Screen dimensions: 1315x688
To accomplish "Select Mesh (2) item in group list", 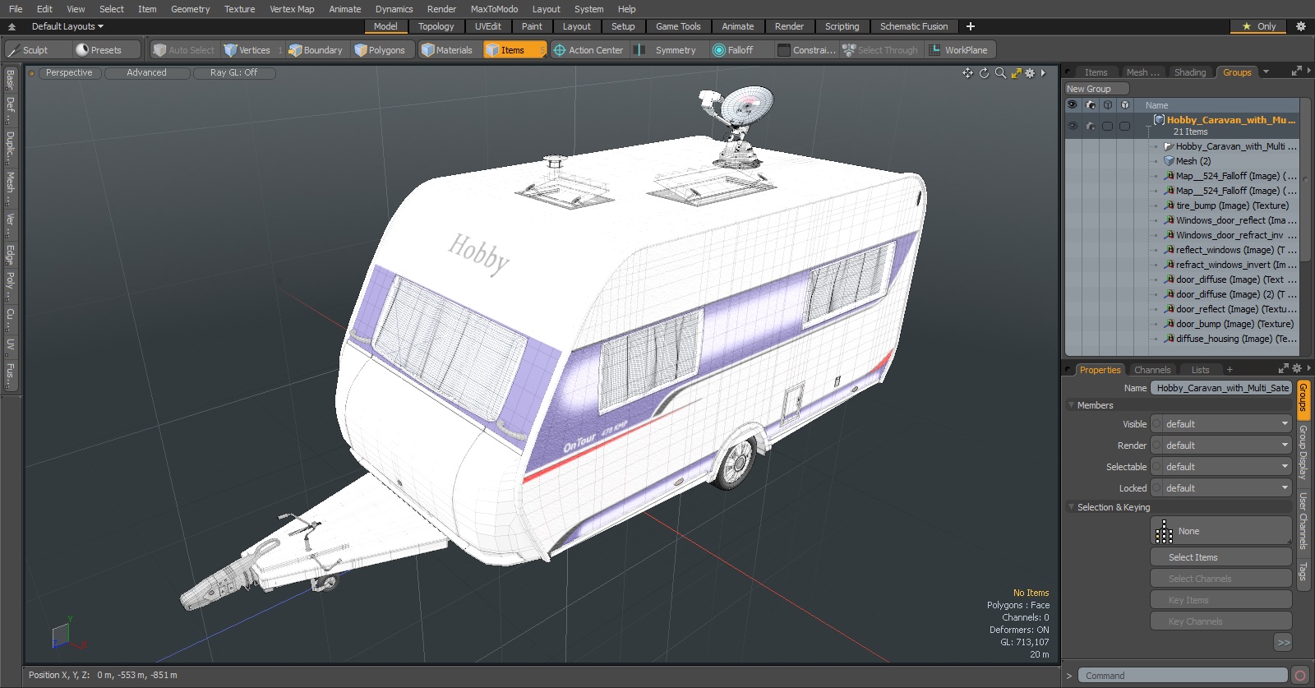I will 1193,161.
